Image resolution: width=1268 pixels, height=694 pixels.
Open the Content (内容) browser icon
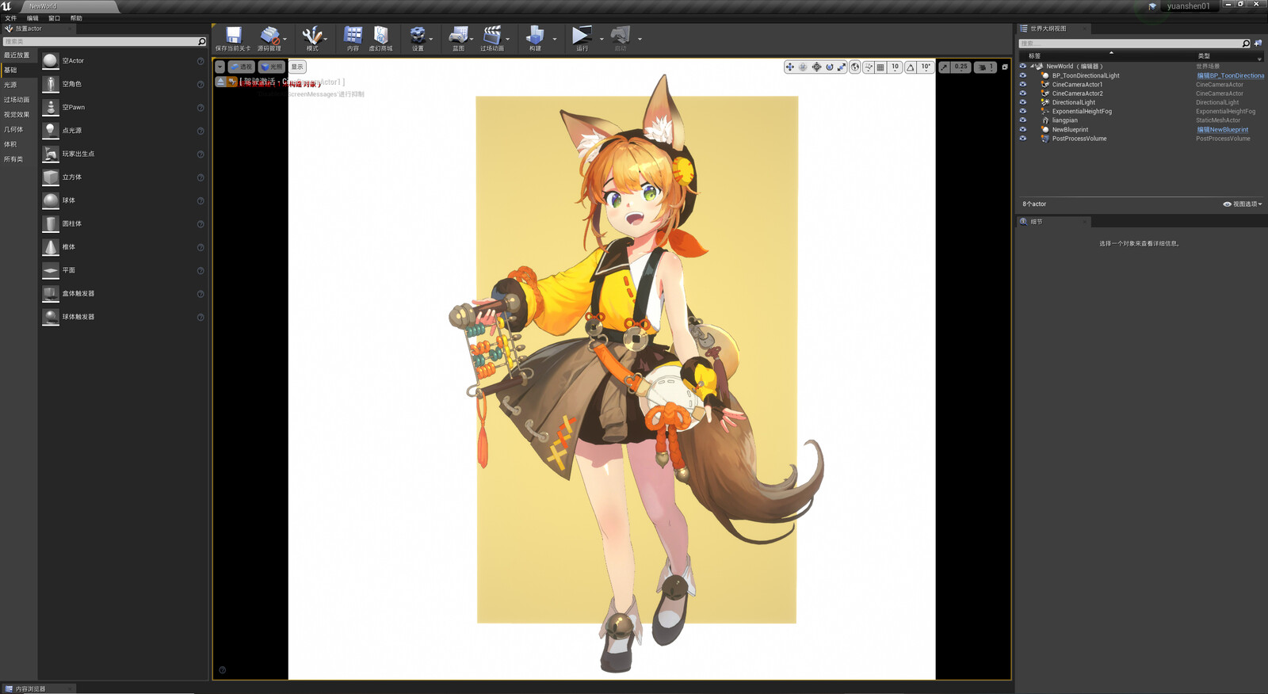353,35
